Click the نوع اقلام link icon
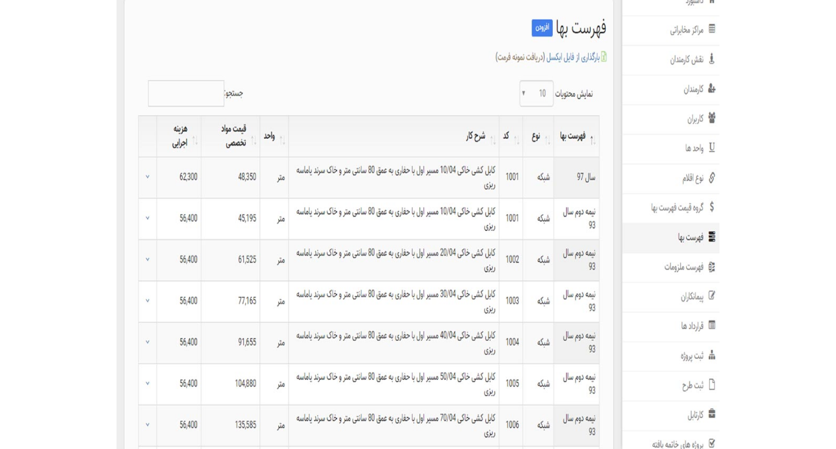 click(711, 177)
